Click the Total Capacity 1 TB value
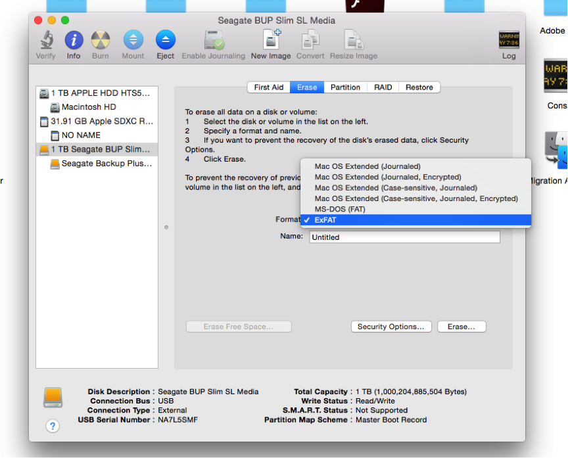 click(x=411, y=392)
